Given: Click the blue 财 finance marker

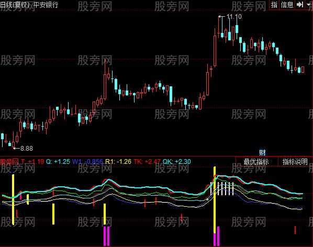Looking at the screenshot, I should (x=262, y=153).
